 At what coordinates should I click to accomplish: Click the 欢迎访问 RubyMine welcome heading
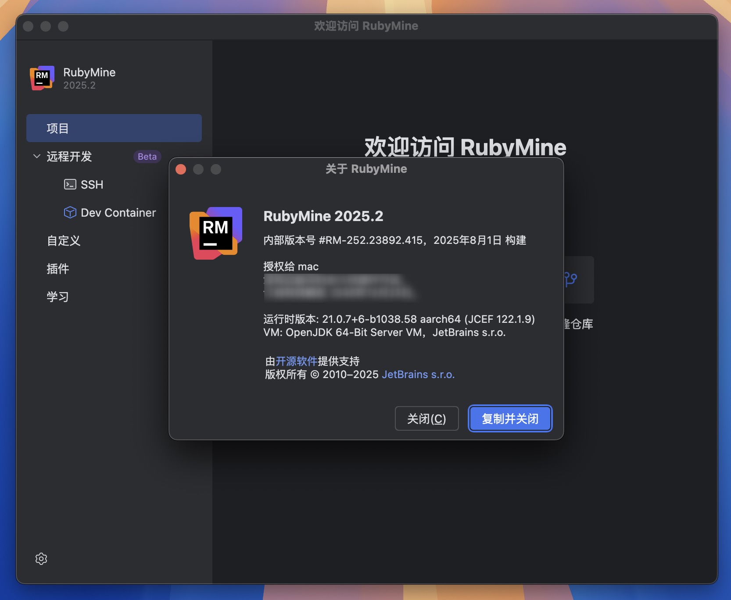pyautogui.click(x=465, y=147)
